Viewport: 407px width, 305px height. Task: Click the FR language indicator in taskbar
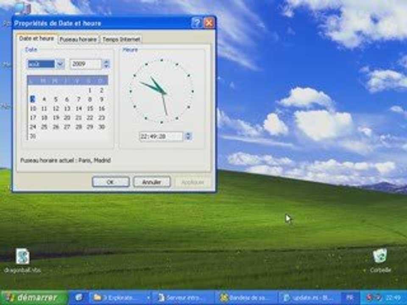350,297
